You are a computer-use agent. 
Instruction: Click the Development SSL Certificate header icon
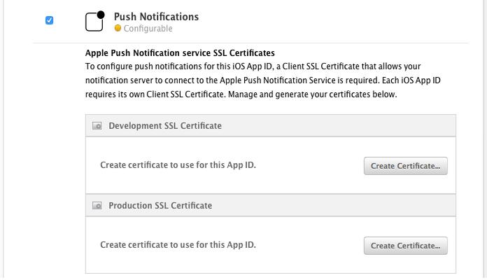(x=97, y=126)
